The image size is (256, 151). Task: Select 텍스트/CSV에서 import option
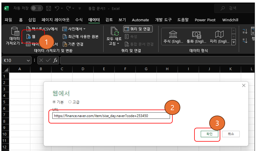point(42,29)
